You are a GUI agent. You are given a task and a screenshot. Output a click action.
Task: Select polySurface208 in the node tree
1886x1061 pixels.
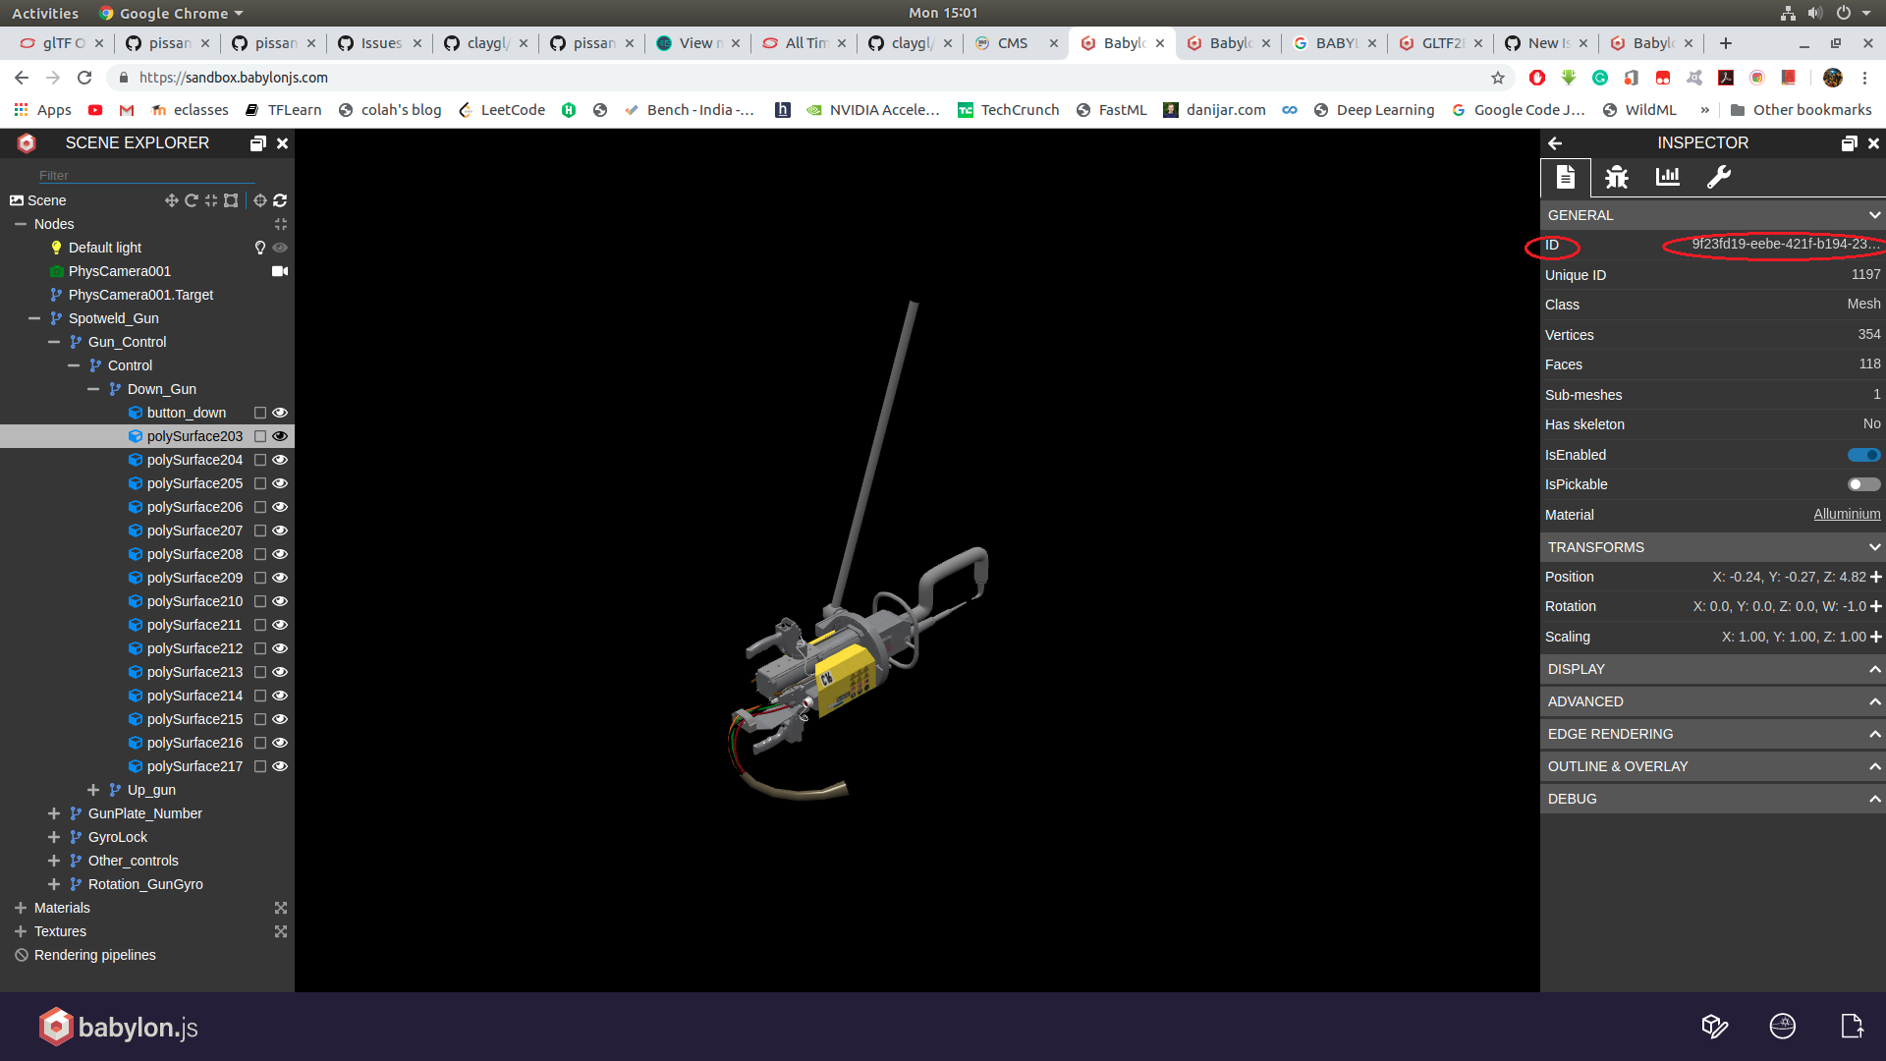point(194,554)
